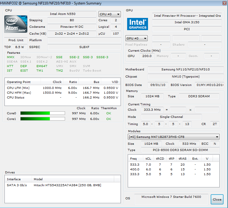The height and width of the screenshot is (208, 228).
Task: Click the Microsoft Windows 7 Starter OS field
Action: 171,199
